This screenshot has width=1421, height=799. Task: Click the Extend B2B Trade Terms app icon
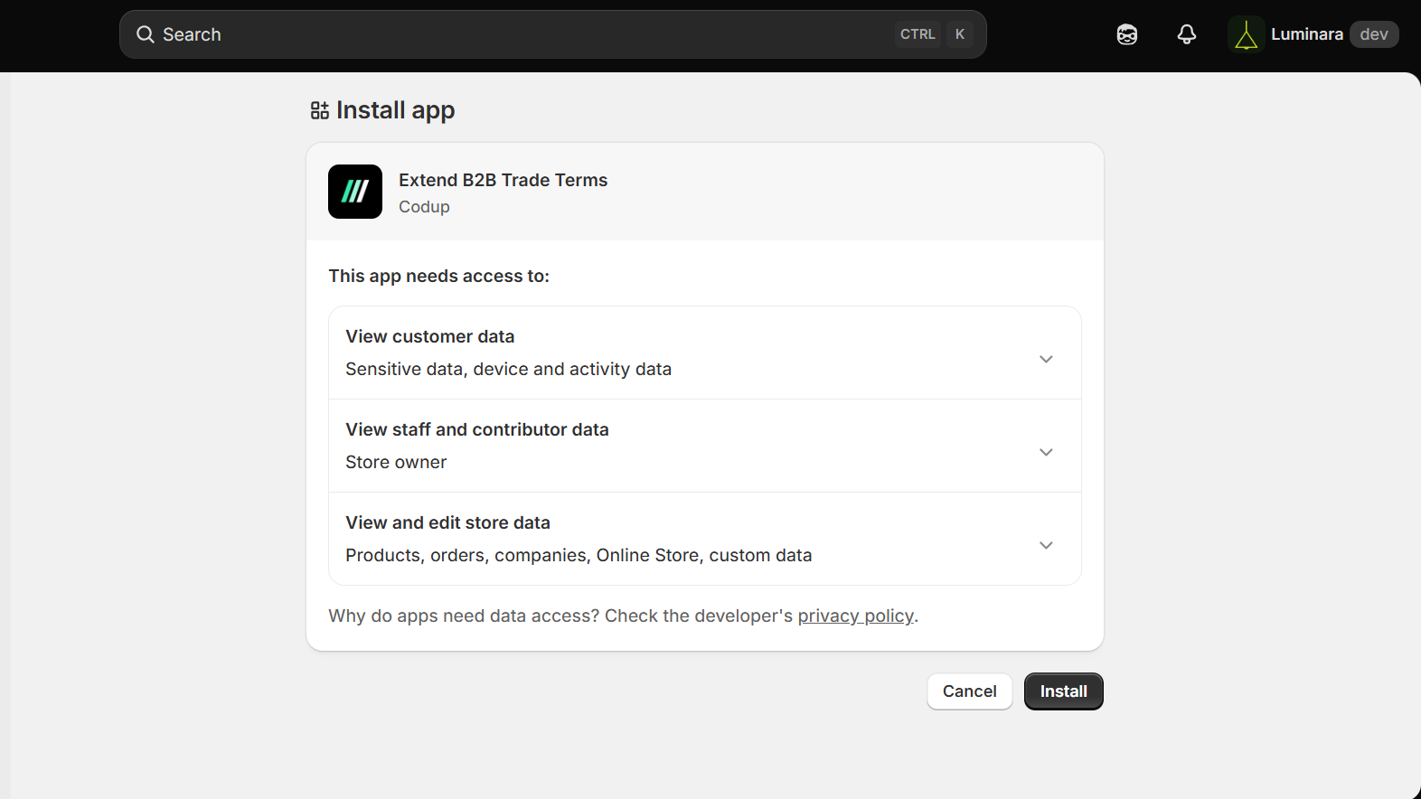pos(355,192)
